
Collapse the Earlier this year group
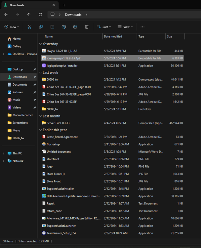(x=40, y=130)
